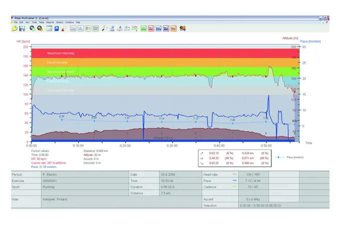The height and width of the screenshot is (225, 341).
Task: Open the File menu
Action: pos(16,22)
